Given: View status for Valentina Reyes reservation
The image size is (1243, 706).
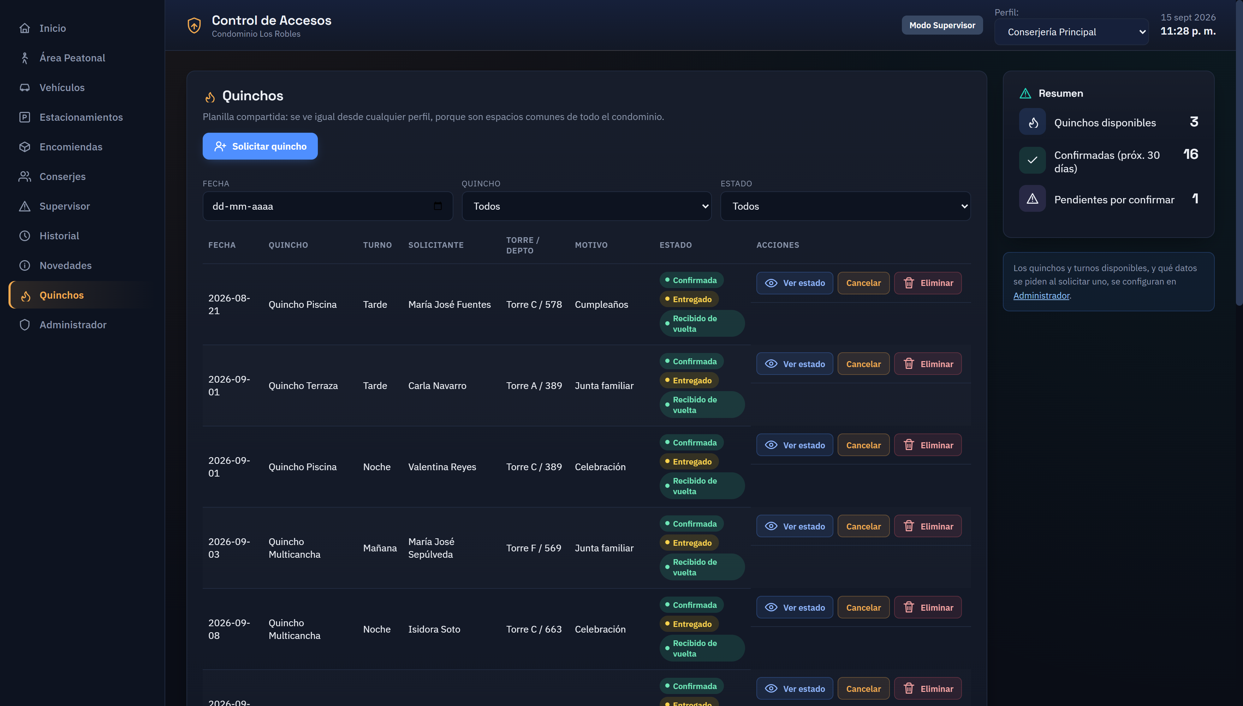Looking at the screenshot, I should (x=795, y=445).
